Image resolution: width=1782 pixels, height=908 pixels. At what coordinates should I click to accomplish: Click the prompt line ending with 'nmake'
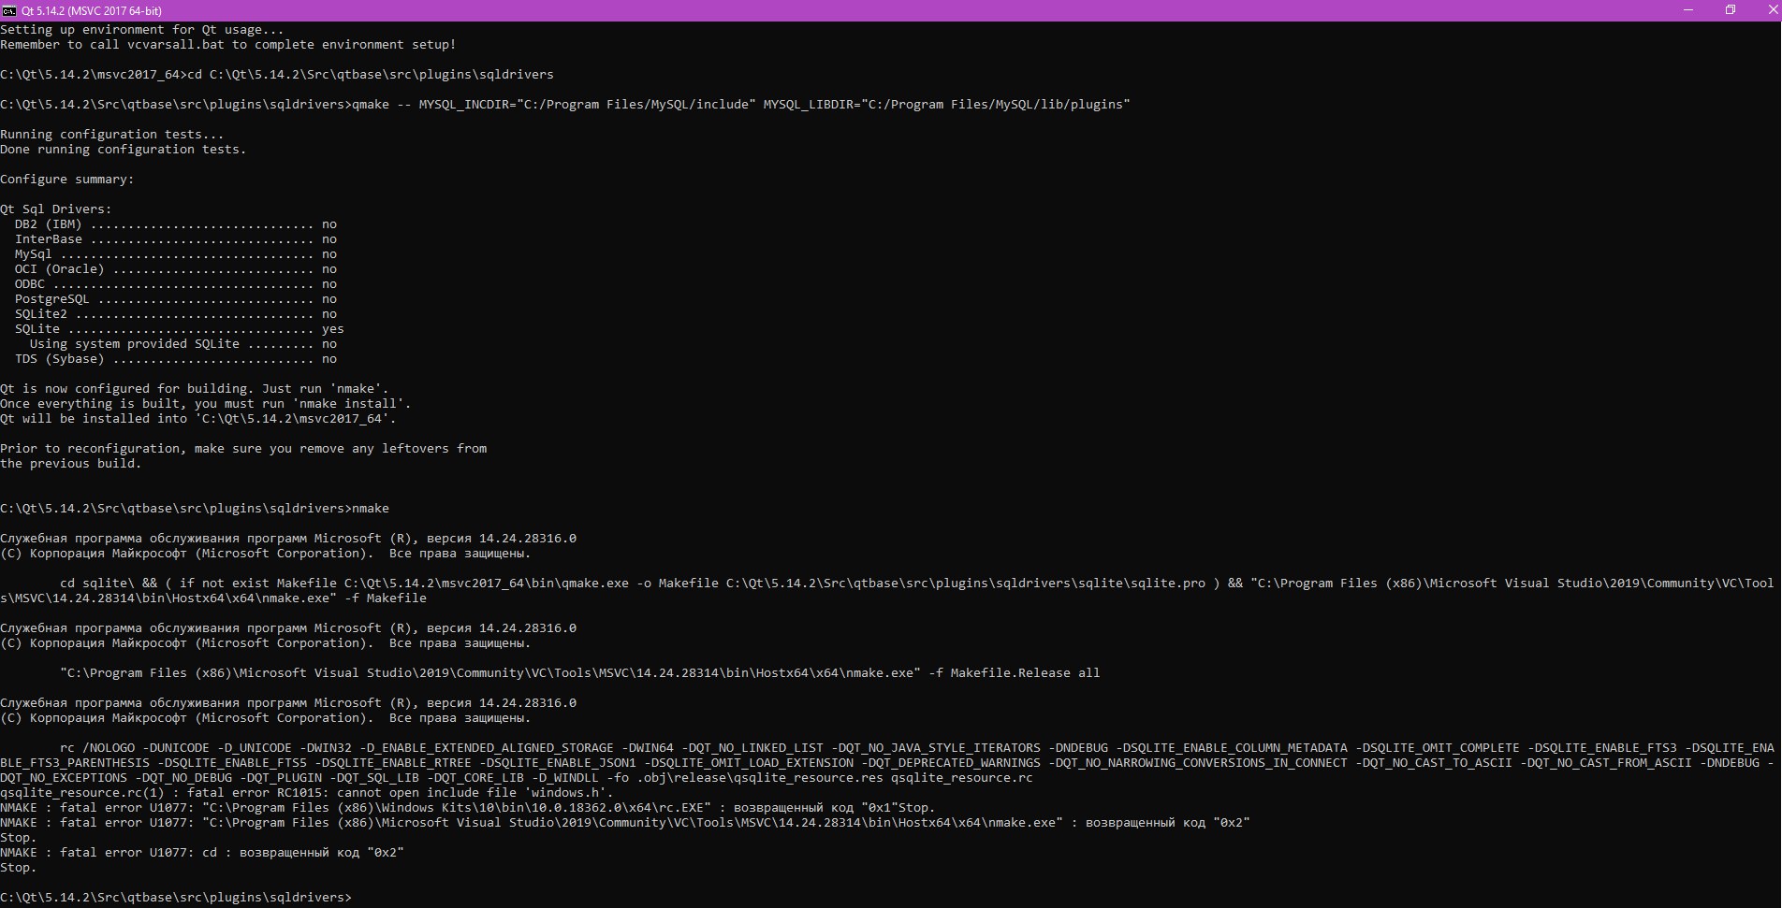(195, 509)
